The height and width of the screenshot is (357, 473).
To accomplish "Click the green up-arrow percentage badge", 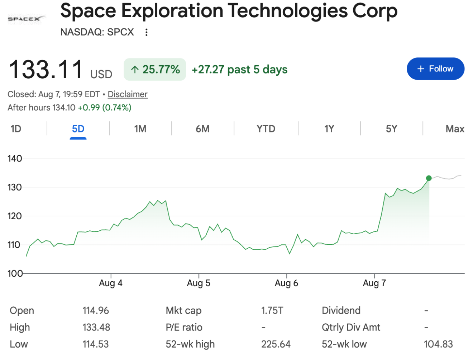I will click(155, 69).
